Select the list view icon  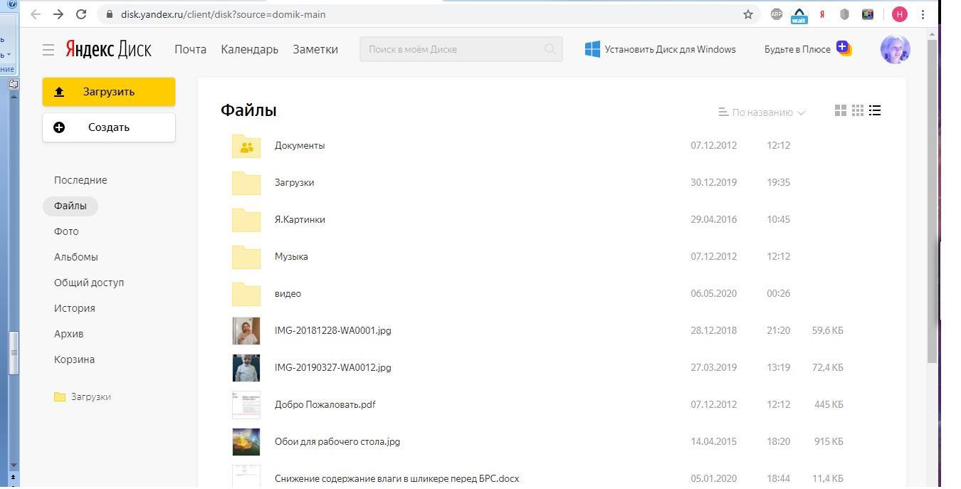(x=875, y=110)
